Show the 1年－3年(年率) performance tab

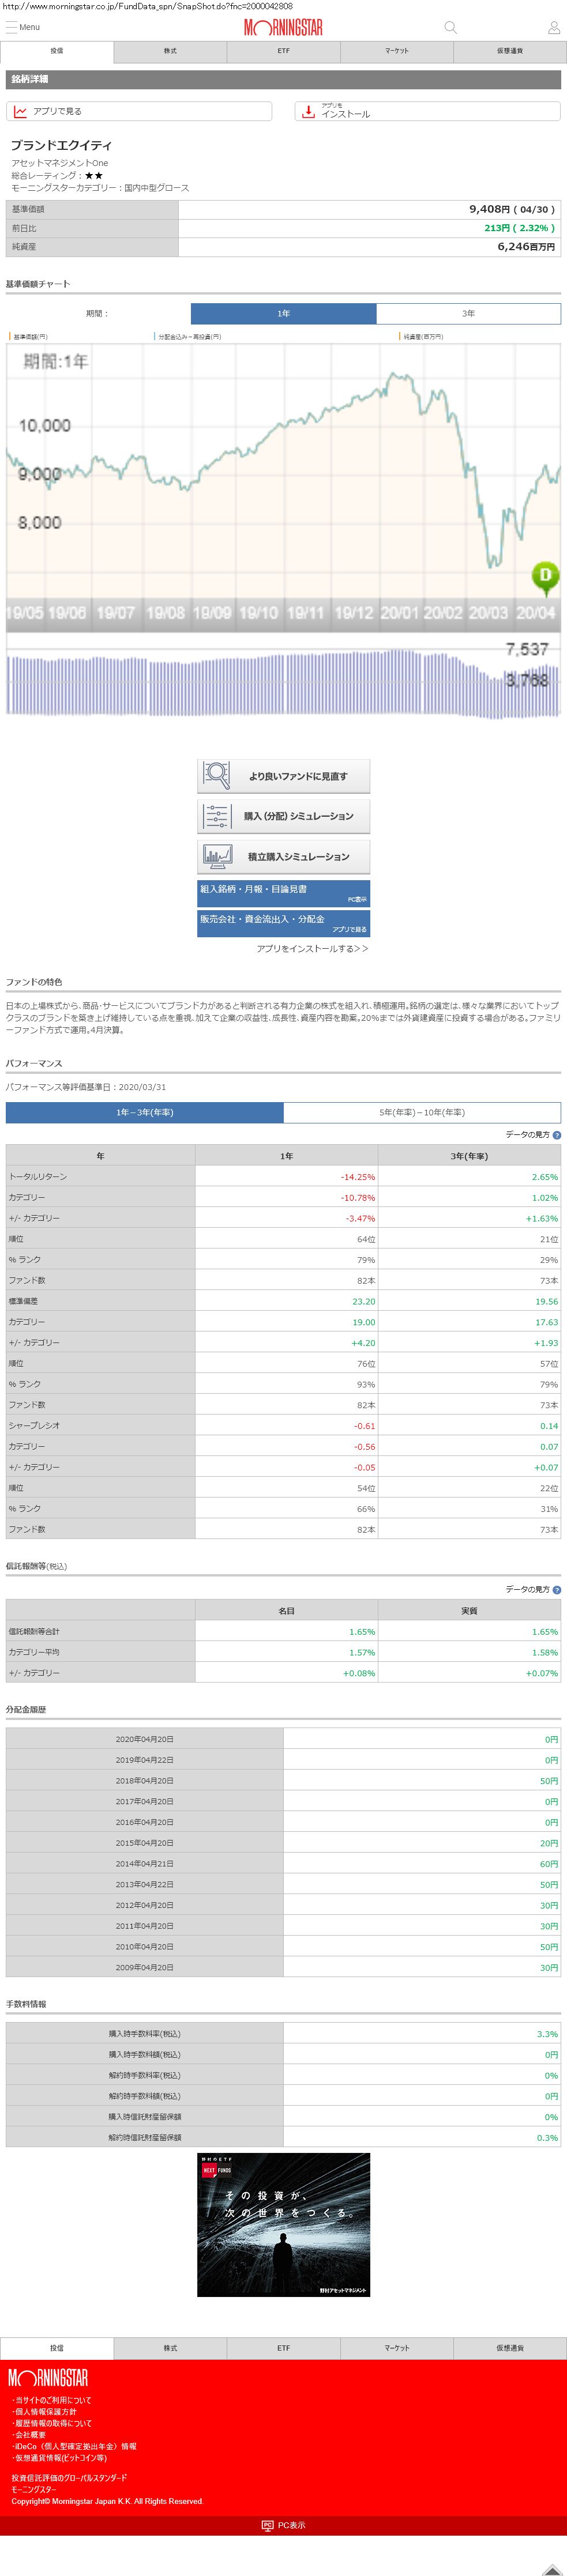coord(145,1112)
